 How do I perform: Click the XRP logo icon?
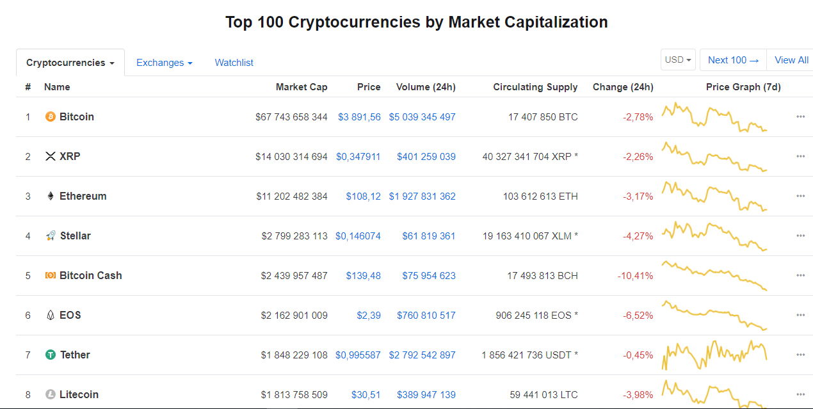[x=51, y=156]
